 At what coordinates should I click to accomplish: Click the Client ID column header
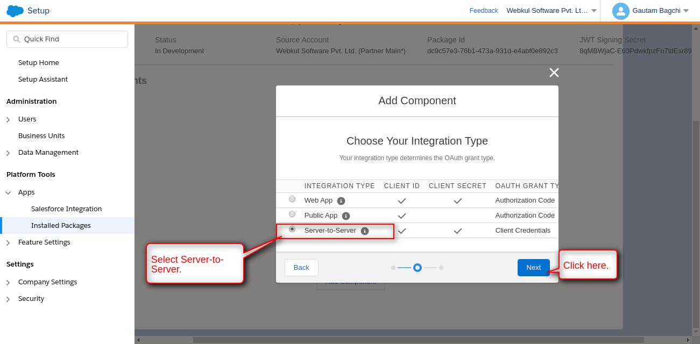tap(402, 186)
